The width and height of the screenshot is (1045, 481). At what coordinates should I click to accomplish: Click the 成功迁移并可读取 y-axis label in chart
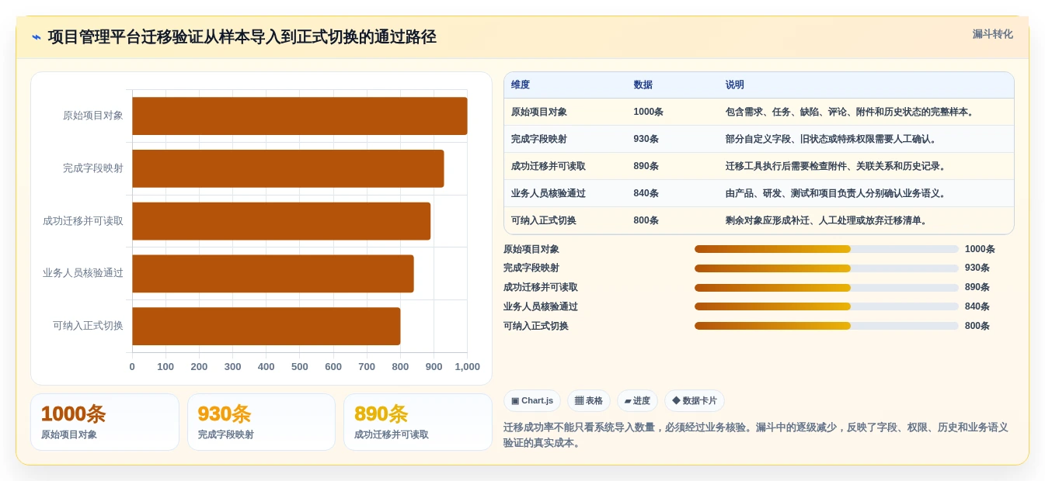pos(83,221)
